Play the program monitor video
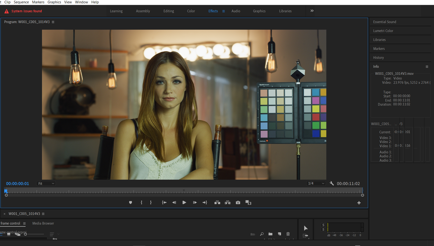This screenshot has height=246, width=434. pyautogui.click(x=184, y=203)
